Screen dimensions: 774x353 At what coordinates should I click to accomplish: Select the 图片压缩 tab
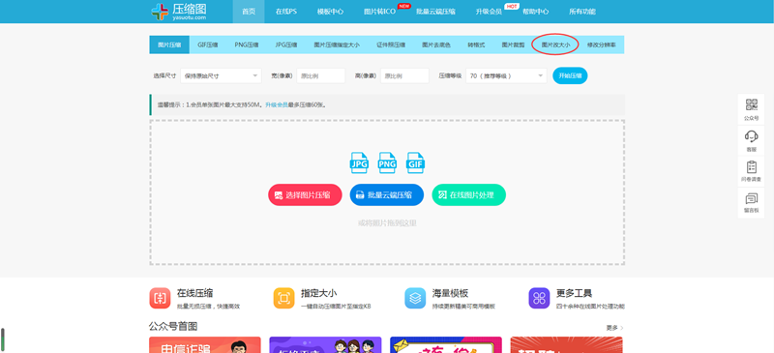[x=169, y=44]
